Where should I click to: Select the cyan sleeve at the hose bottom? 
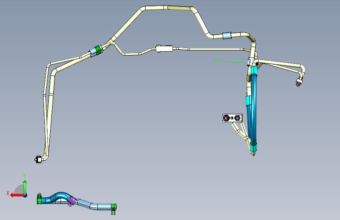tap(253, 147)
